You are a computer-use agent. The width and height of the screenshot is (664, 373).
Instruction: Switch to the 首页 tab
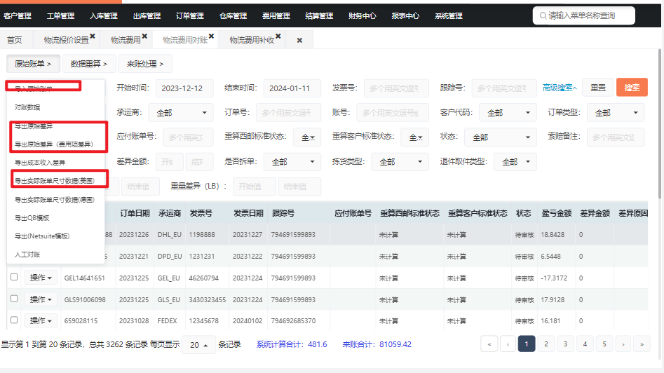pos(15,40)
